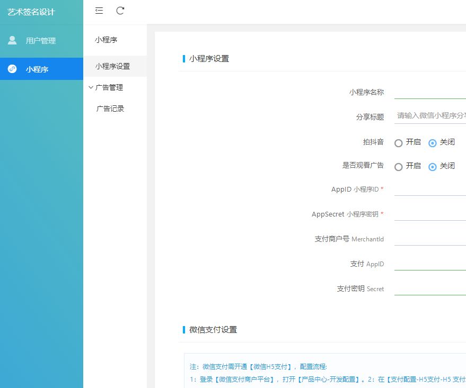
Task: Click the AppID 小程序ID input field
Action: point(430,189)
